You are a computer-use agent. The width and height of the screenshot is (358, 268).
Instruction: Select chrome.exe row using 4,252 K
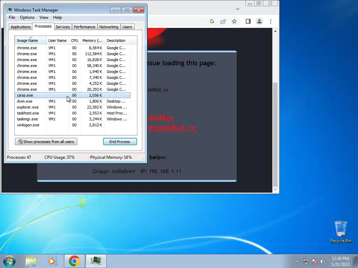click(x=73, y=83)
